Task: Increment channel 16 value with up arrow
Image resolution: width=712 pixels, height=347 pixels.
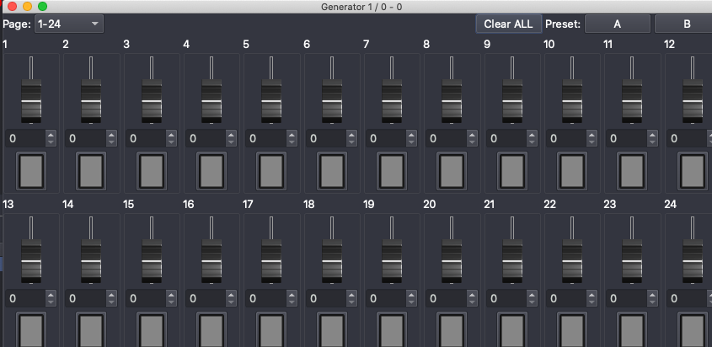Action: click(232, 295)
